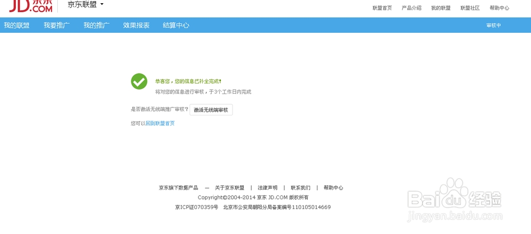Click the green checkmark success icon
Image resolution: width=531 pixels, height=234 pixels.
tap(139, 82)
